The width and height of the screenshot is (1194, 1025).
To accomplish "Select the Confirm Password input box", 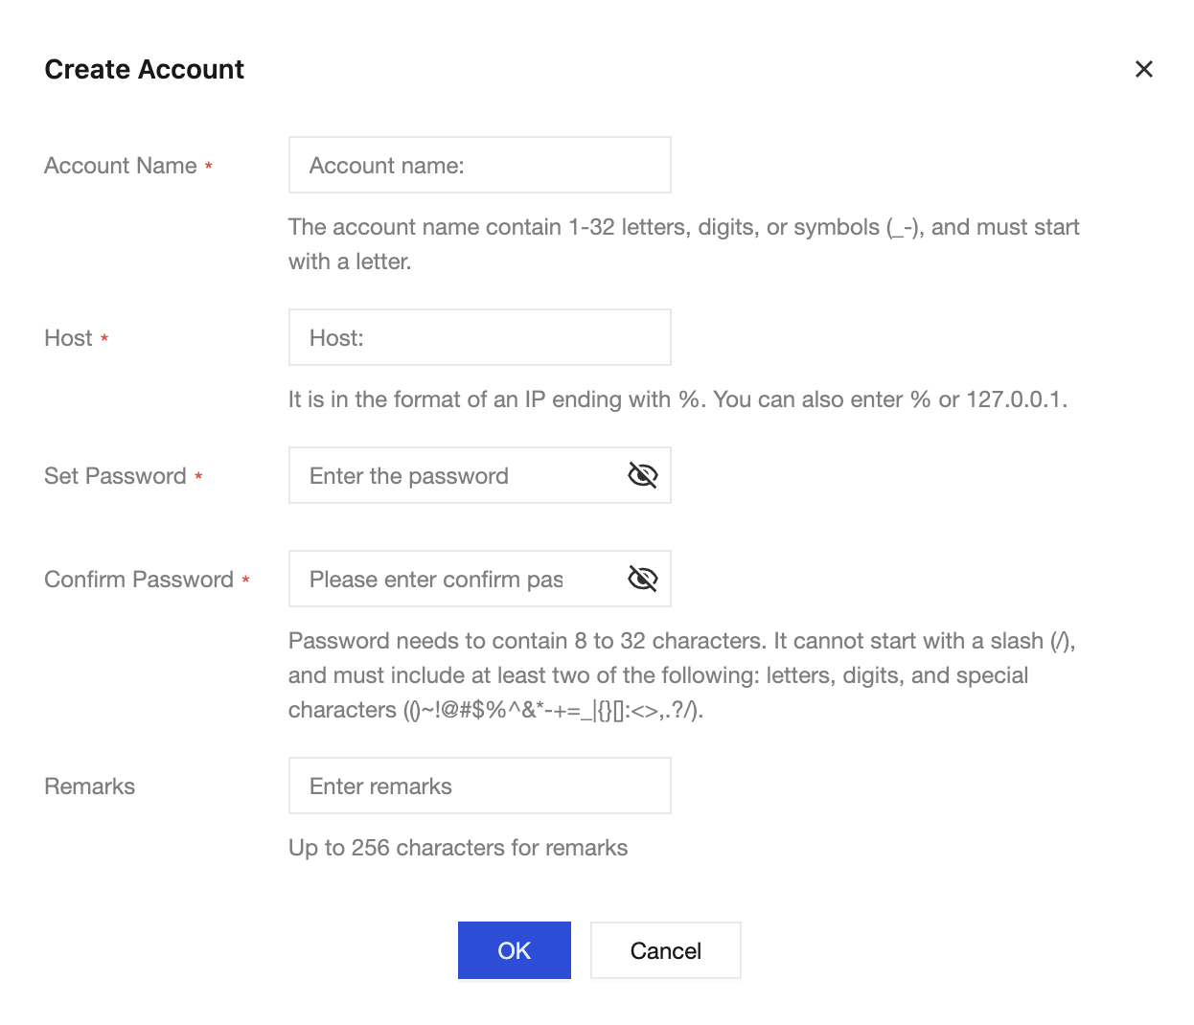I will point(460,579).
